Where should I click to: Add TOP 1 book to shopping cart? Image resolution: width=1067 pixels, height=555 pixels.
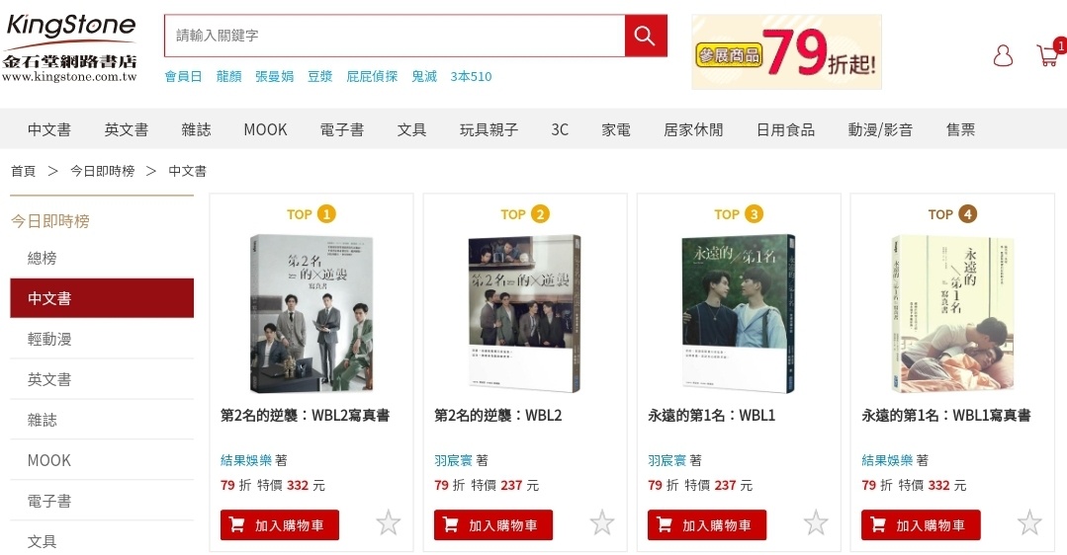(x=280, y=525)
